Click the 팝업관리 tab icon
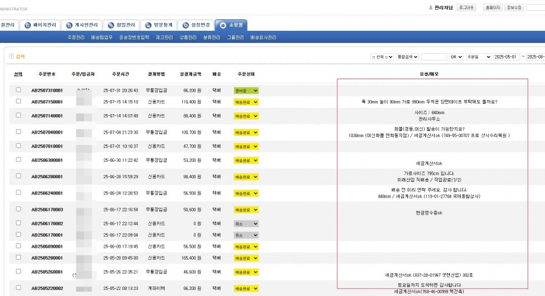 (x=111, y=25)
